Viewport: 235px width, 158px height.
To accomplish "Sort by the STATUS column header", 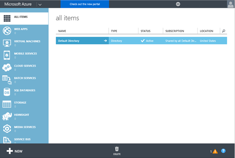I will coord(145,31).
